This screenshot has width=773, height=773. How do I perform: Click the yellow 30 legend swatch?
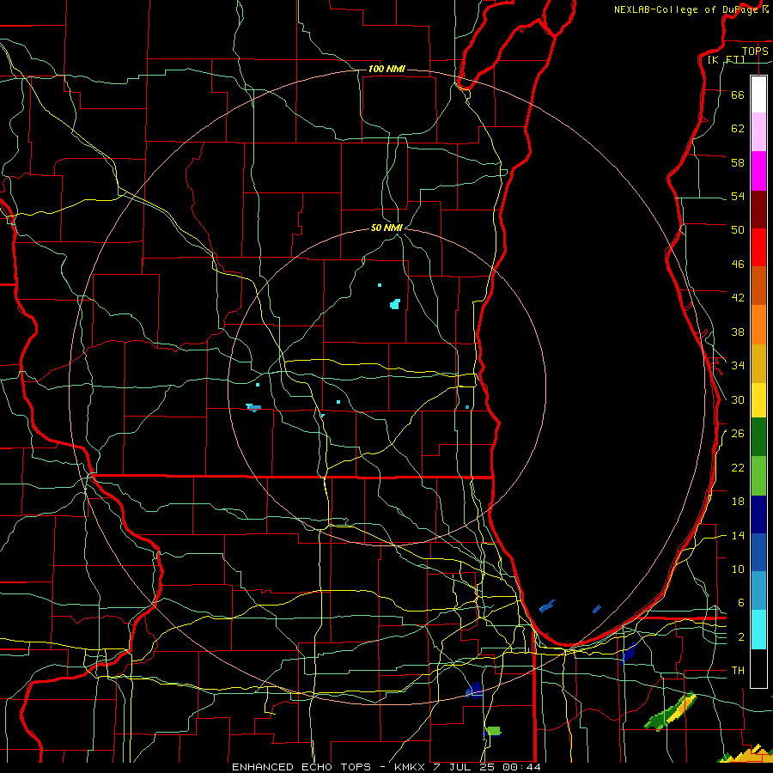[x=758, y=399]
